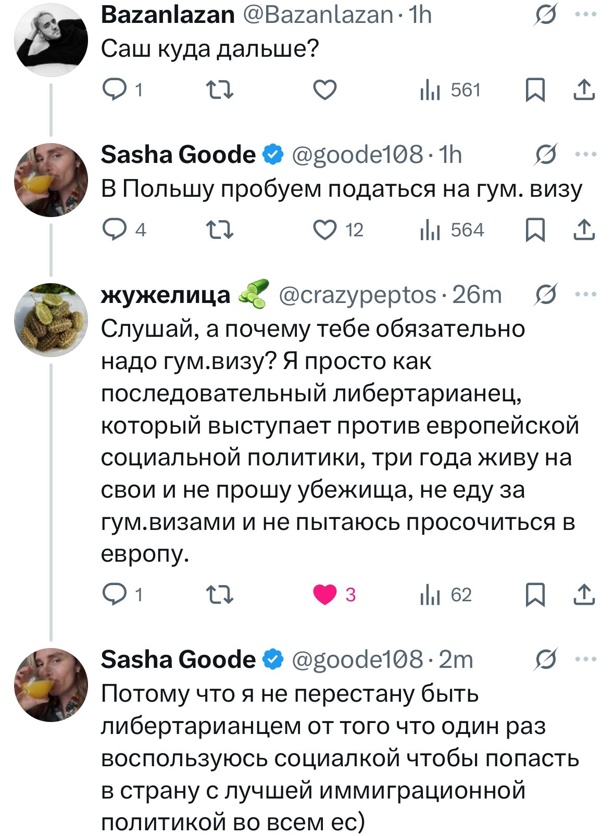Unlike жужелица's tweet with 3 likes
This screenshot has width=614, height=836.
pyautogui.click(x=324, y=594)
